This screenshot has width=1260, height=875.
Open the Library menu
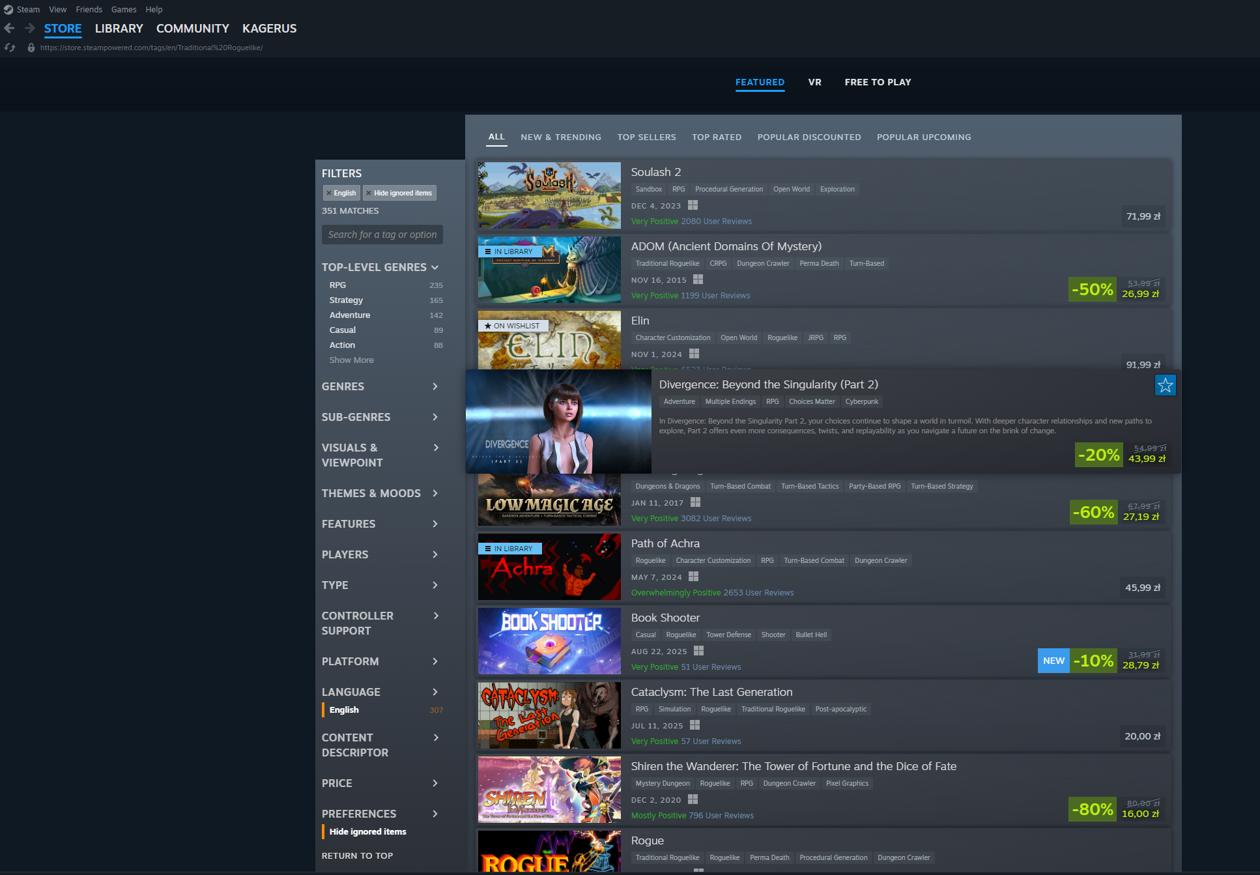(x=119, y=28)
